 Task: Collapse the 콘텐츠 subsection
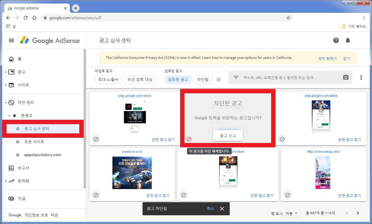(9, 116)
